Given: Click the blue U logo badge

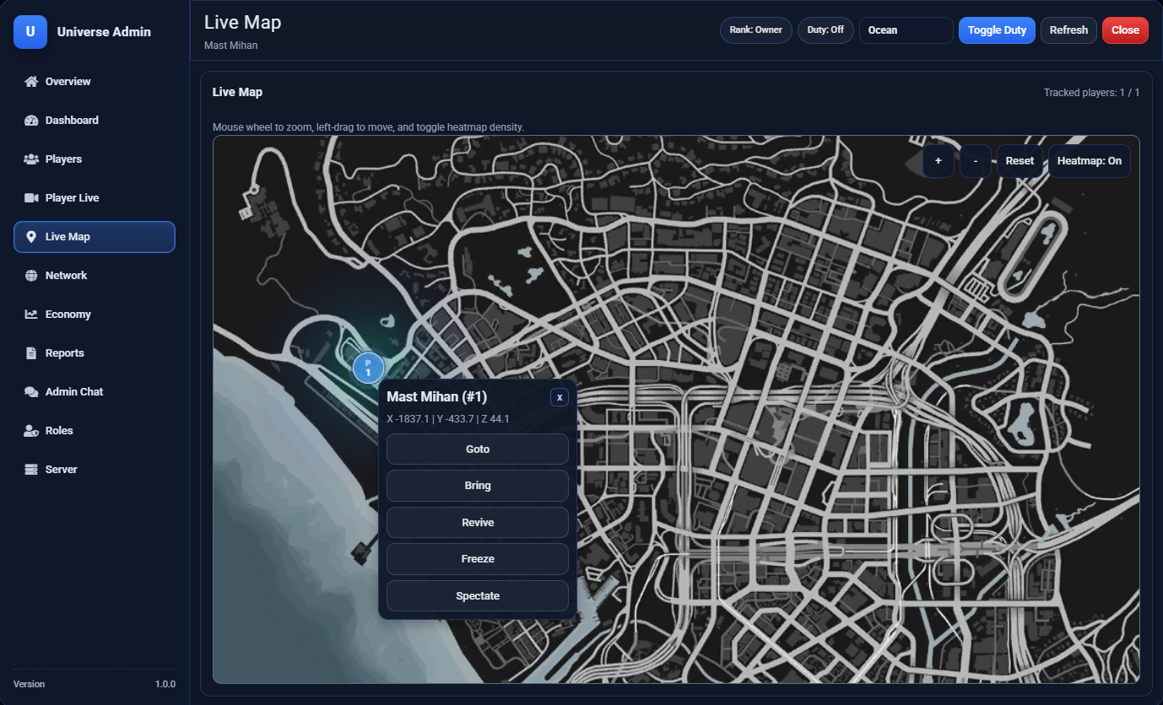Looking at the screenshot, I should (x=30, y=32).
